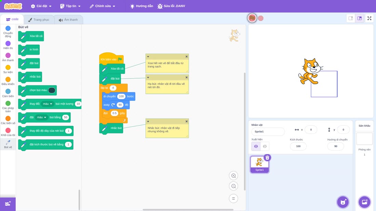This screenshot has width=376, height=211.
Task: Open the Cảm biến block category
Action: (x=8, y=93)
